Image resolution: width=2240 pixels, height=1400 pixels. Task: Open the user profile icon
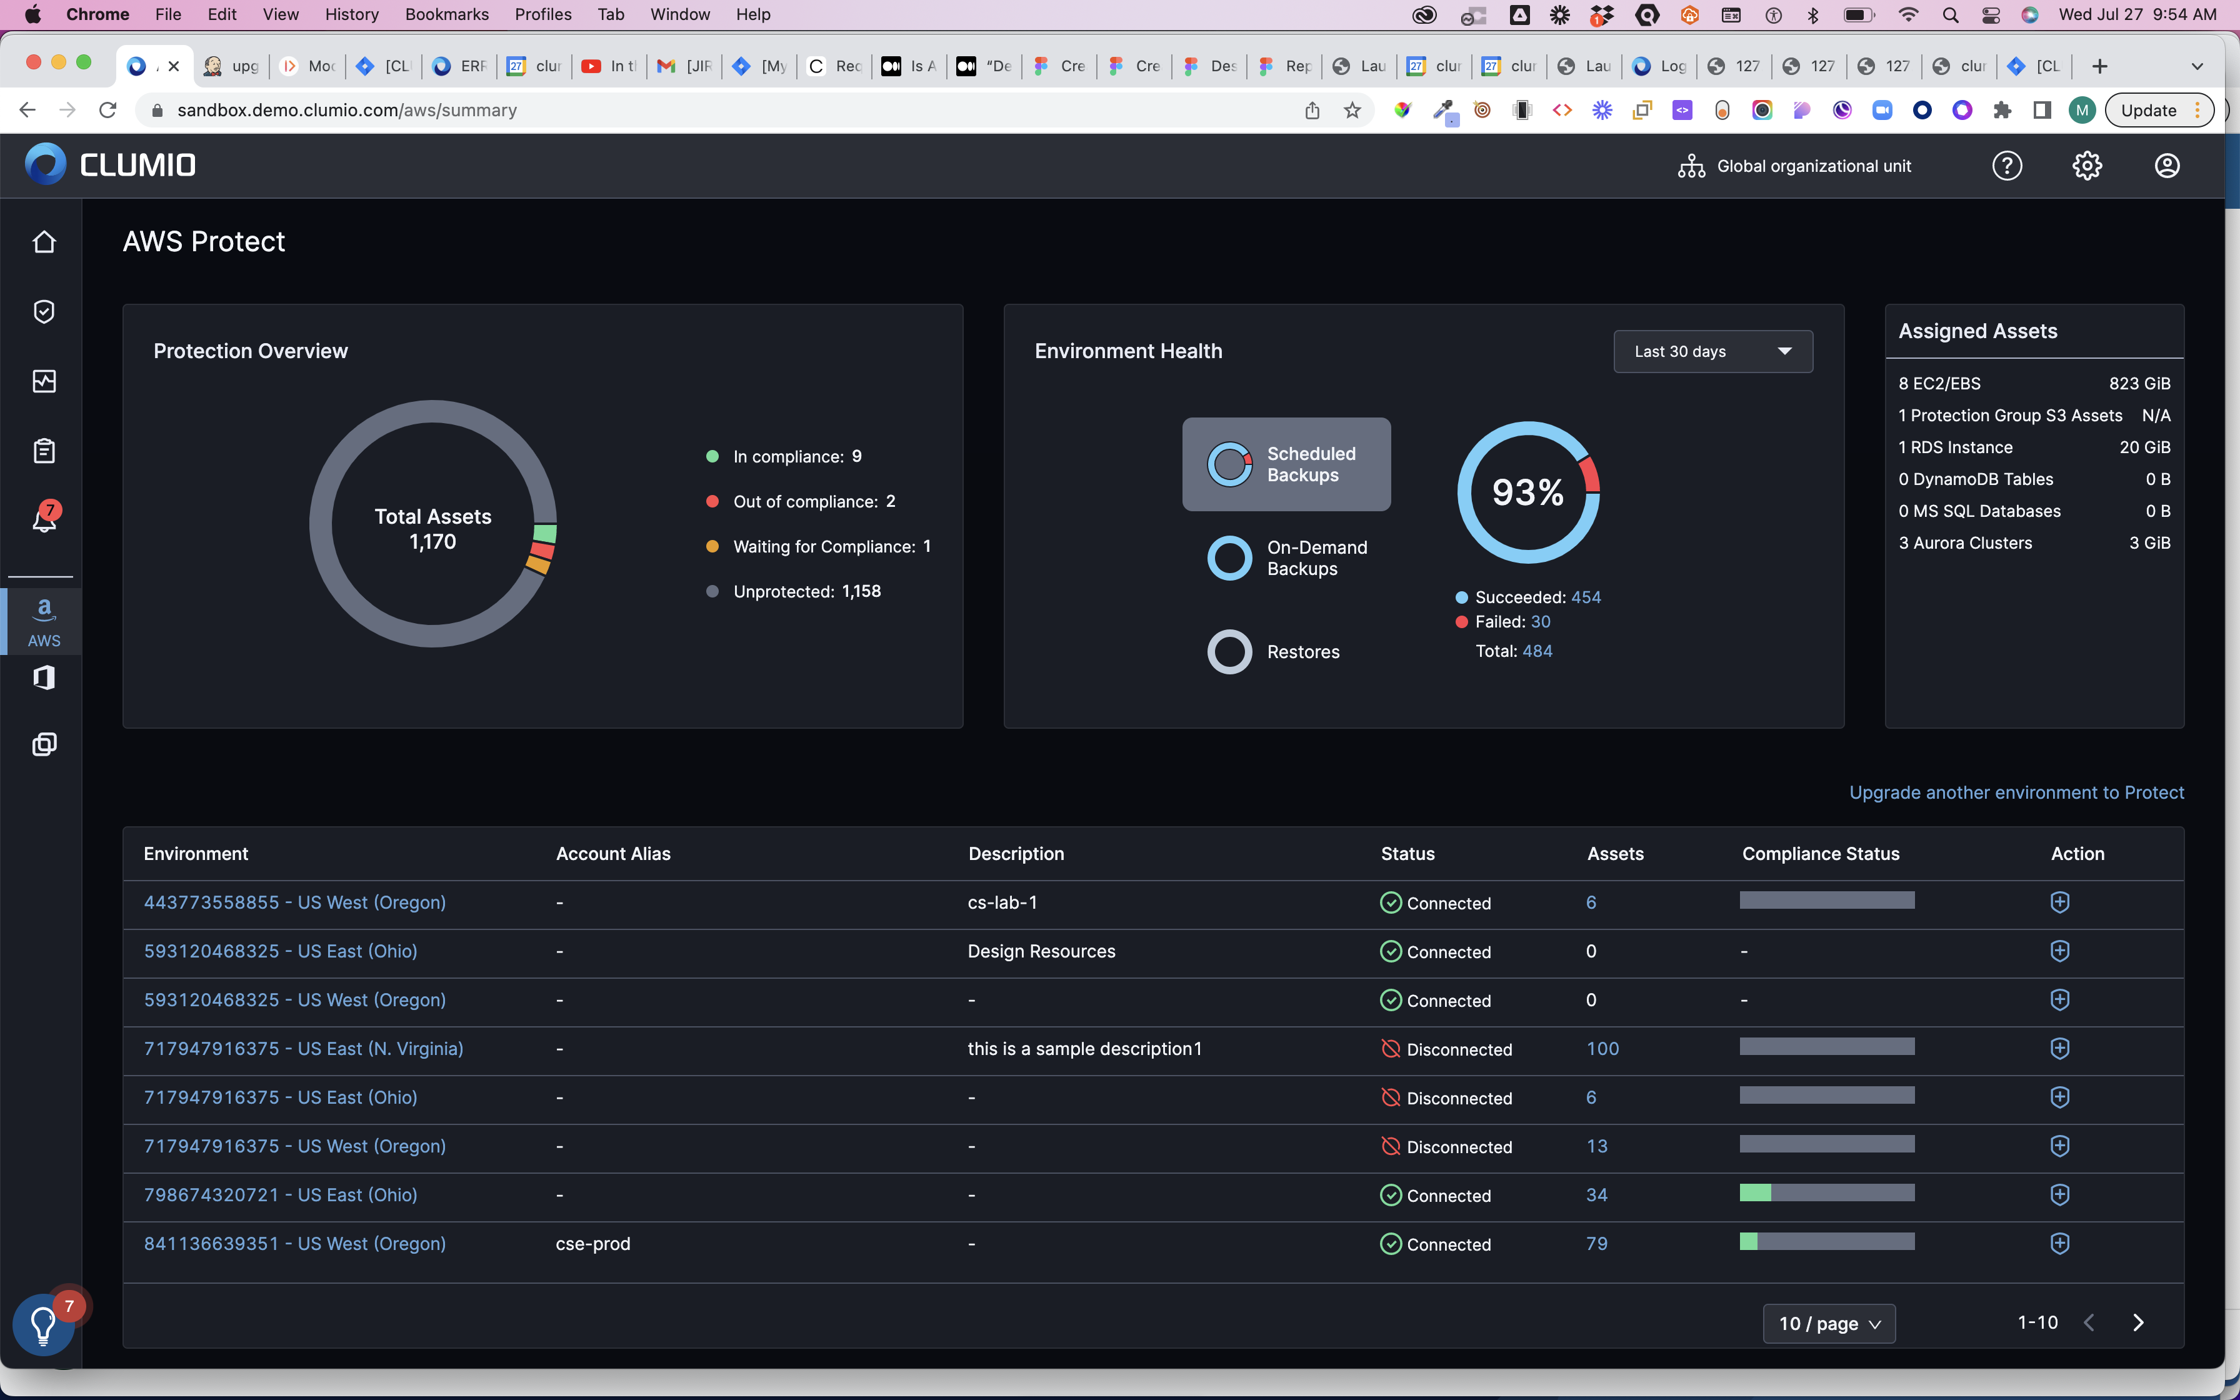click(2167, 166)
